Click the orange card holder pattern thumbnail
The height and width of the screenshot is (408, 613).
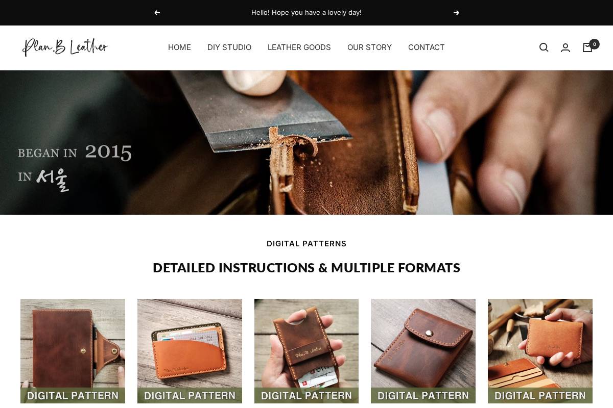[x=190, y=351]
